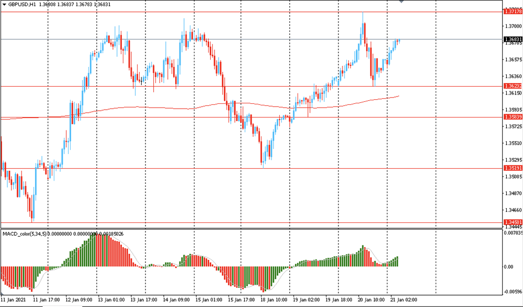Click the 1.37178 resistance price label
Viewport: 523px width, 307px height.
pyautogui.click(x=512, y=11)
